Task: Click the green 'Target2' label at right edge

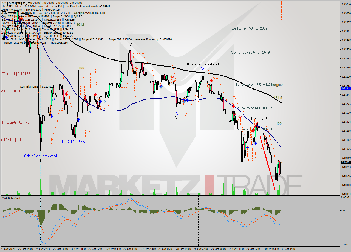Action: pyautogui.click(x=278, y=85)
